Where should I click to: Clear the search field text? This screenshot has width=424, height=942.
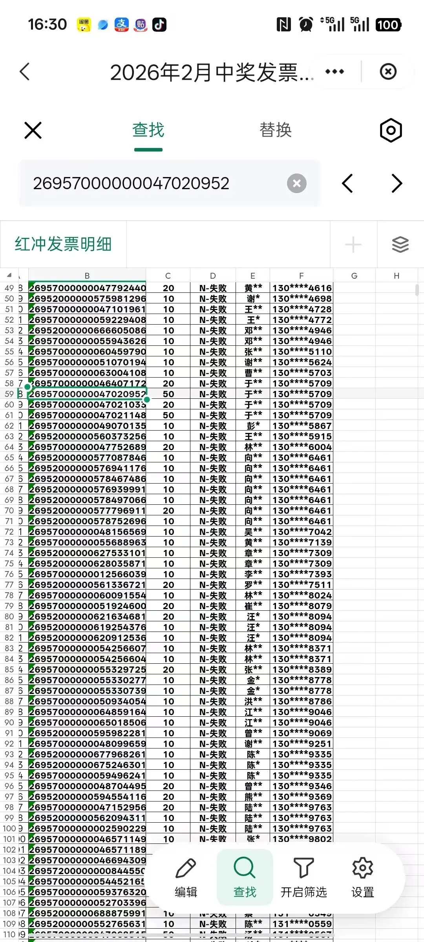point(297,183)
